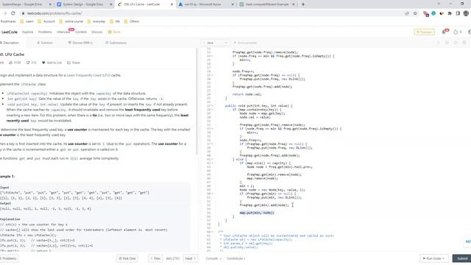
Task: Bookmark this page with the star icon
Action: click(x=415, y=13)
